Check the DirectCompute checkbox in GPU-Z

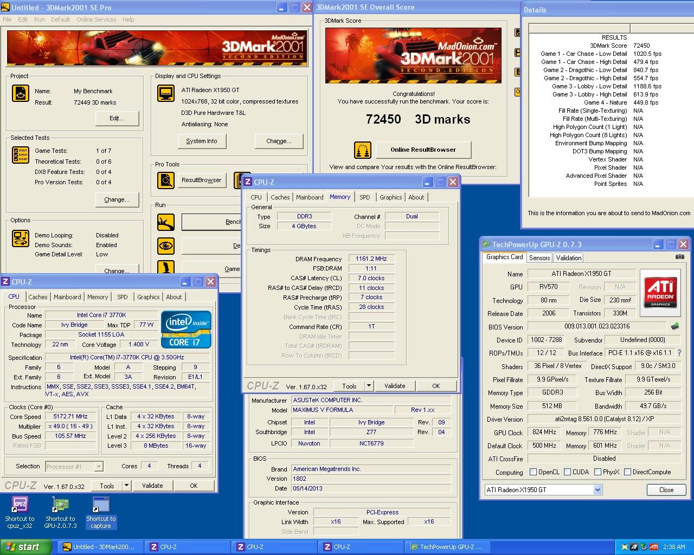(627, 472)
